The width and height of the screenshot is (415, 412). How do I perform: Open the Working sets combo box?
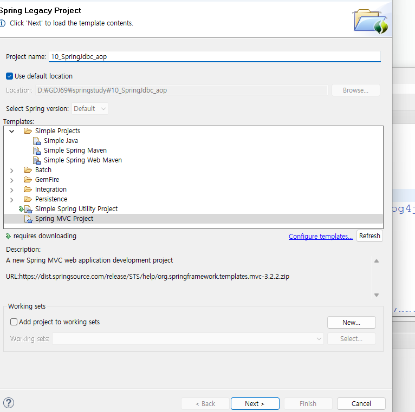coord(188,339)
